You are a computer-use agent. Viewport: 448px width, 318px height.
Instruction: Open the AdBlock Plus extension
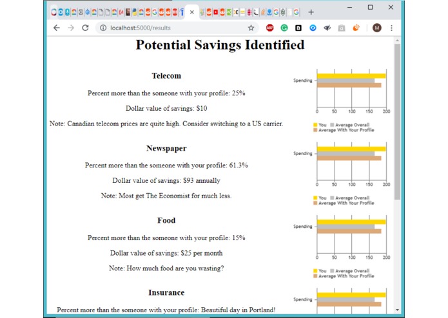[x=269, y=28]
